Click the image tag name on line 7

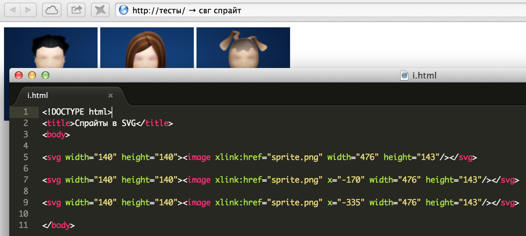click(x=199, y=180)
